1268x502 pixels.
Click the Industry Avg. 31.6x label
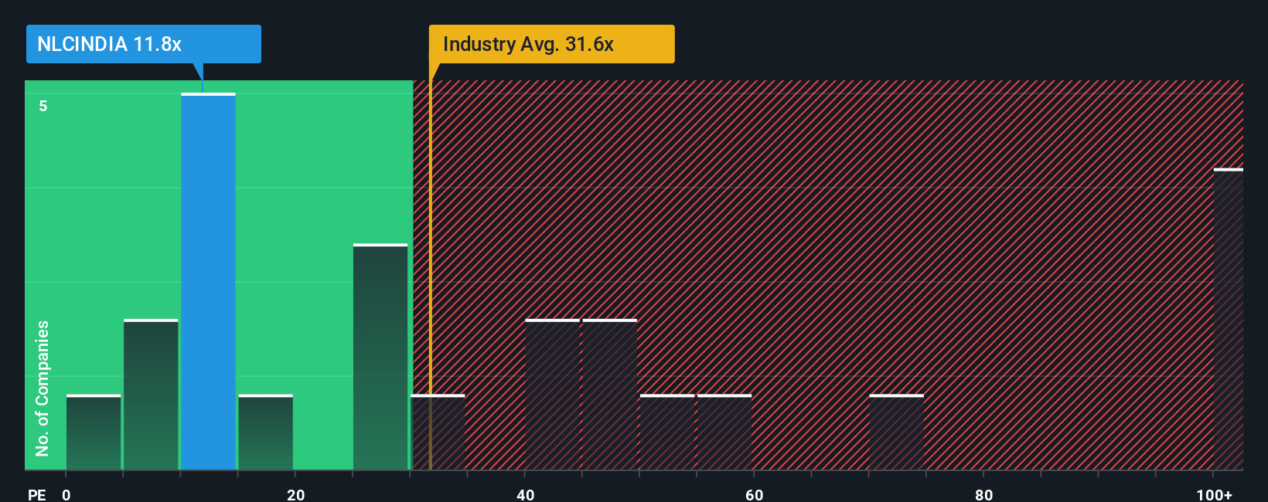[x=552, y=44]
